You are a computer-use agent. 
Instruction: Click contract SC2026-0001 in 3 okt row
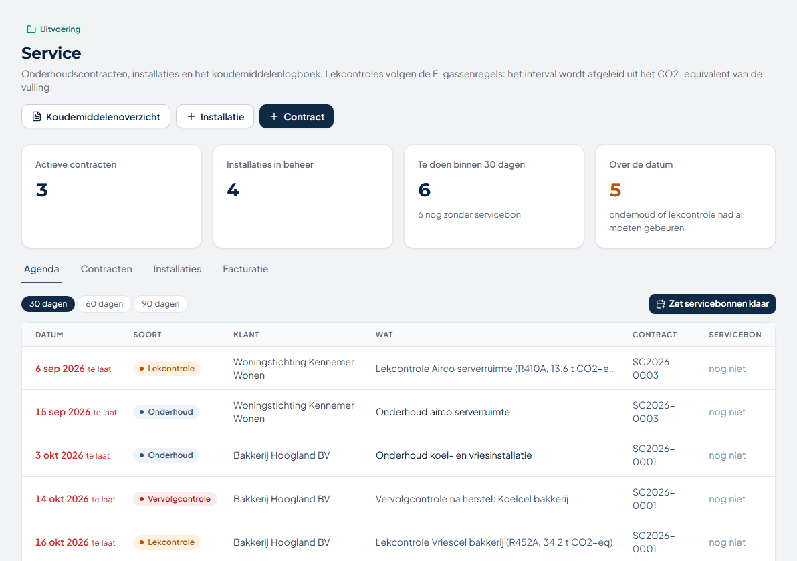click(x=654, y=455)
